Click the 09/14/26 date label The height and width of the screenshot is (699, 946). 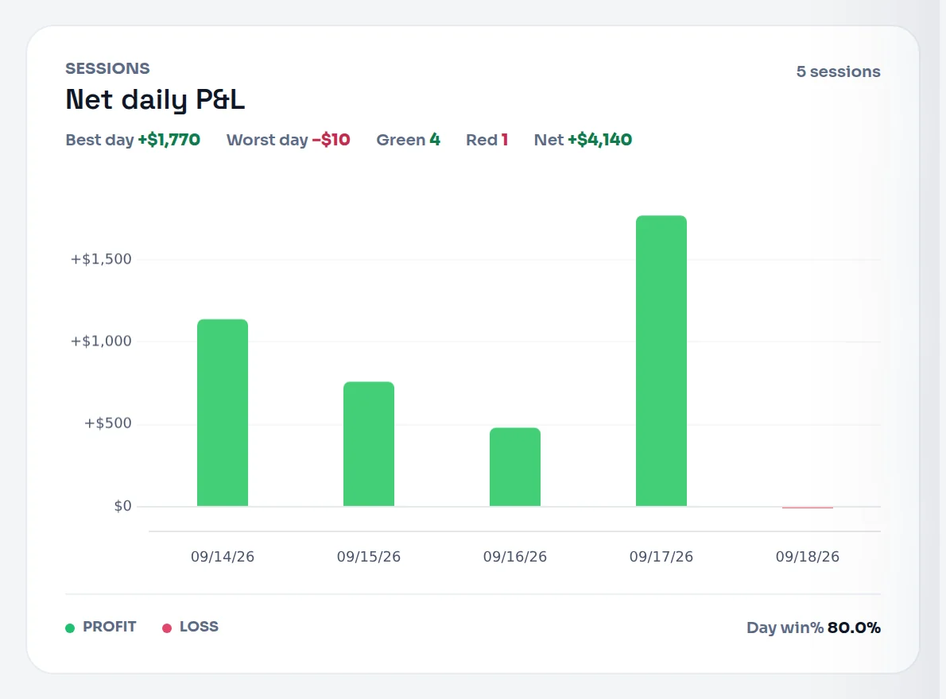[223, 557]
